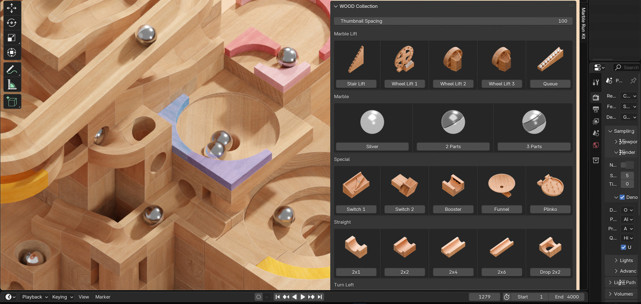This screenshot has height=304, width=641.
Task: Add the Funnel piece via its button
Action: [502, 209]
